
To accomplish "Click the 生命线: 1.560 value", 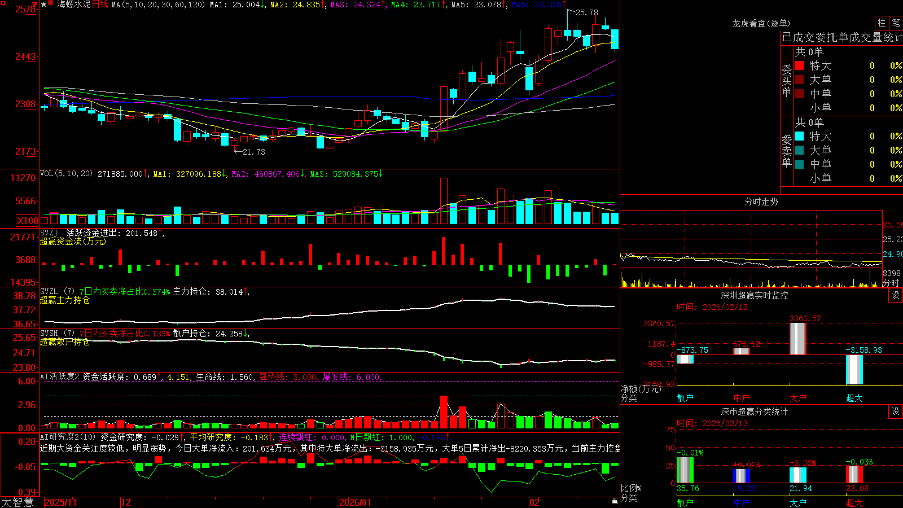I will click(x=225, y=376).
